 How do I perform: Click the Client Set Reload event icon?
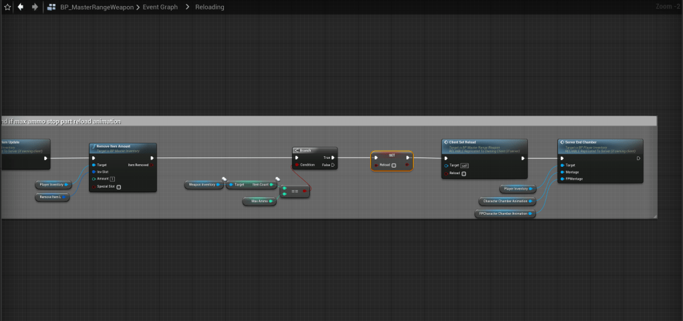click(446, 142)
